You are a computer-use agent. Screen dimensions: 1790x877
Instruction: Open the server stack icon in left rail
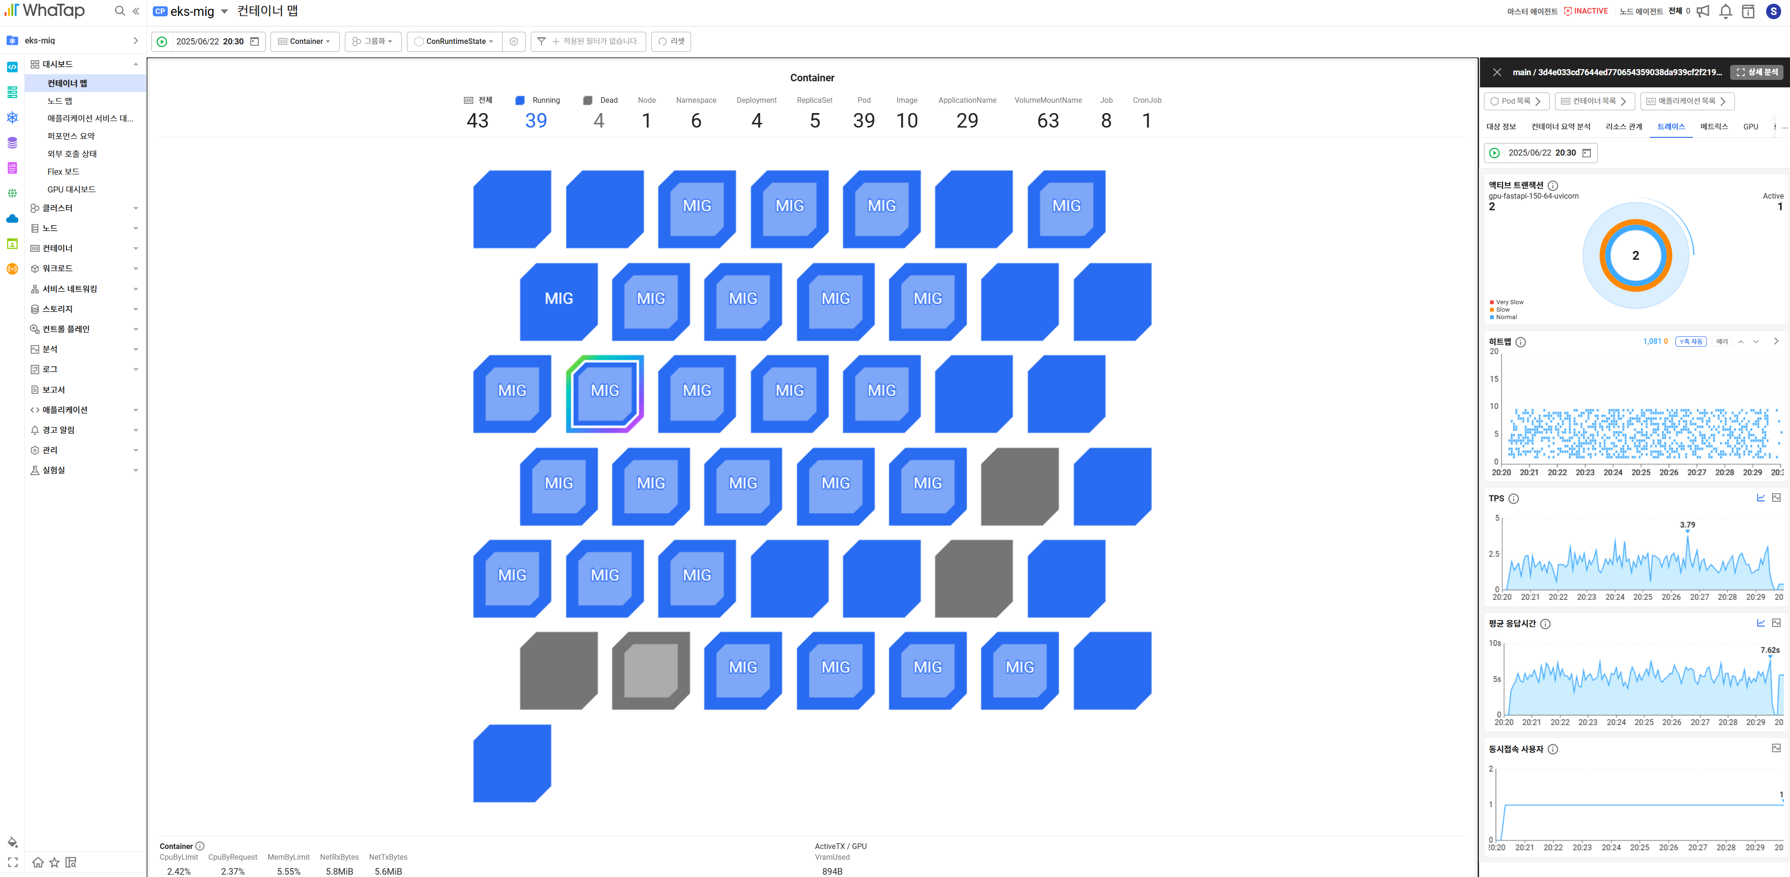pyautogui.click(x=12, y=93)
